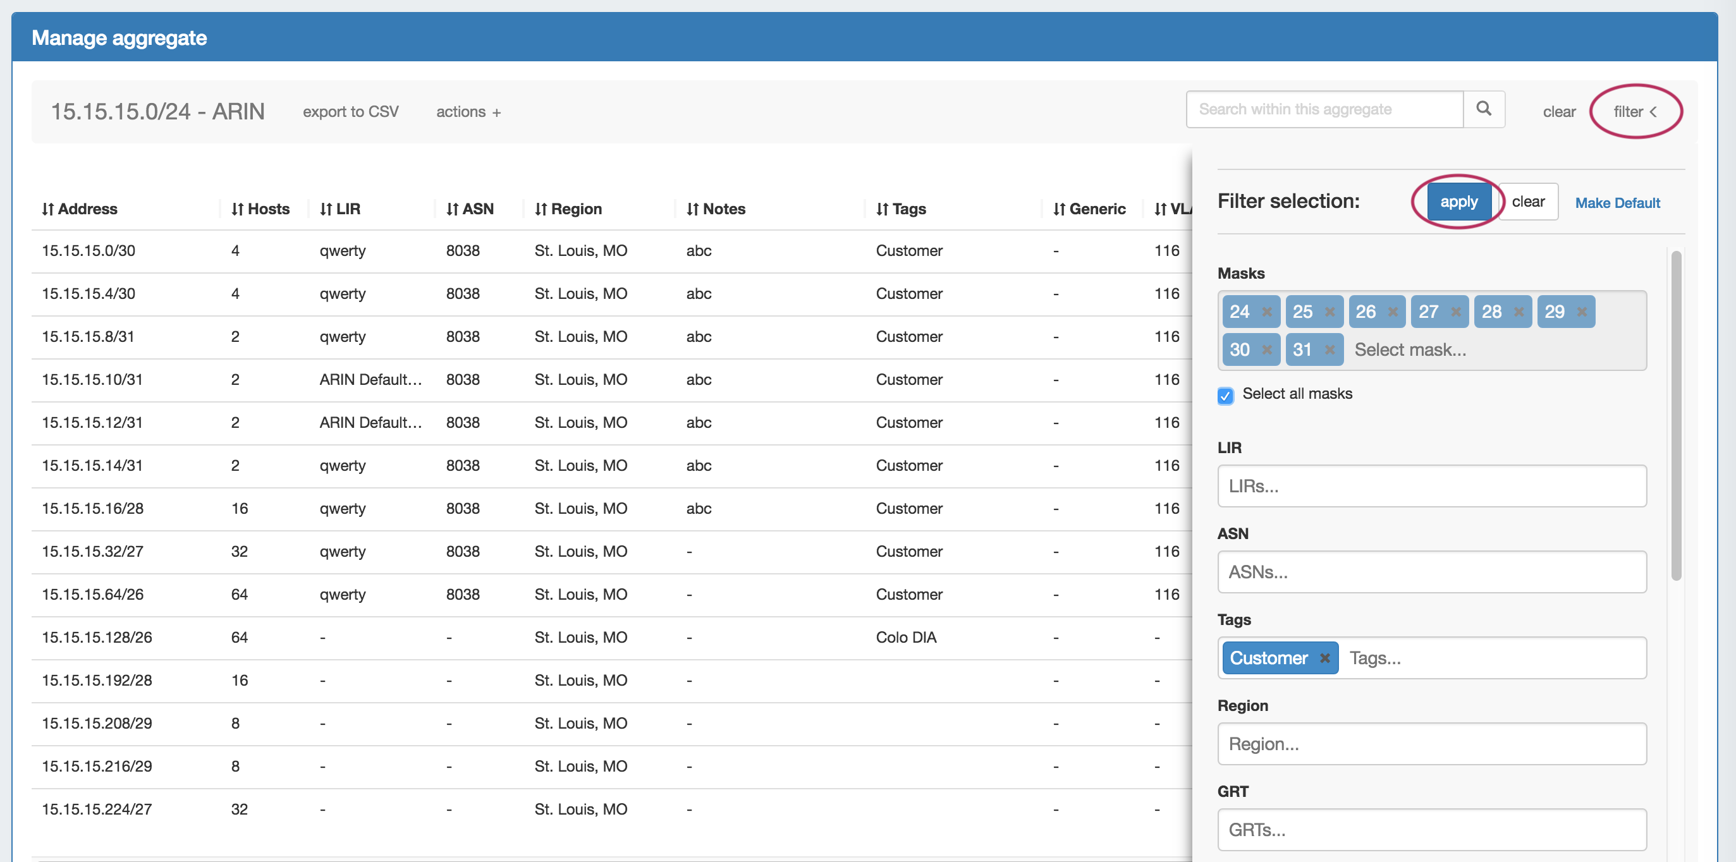Viewport: 1736px width, 862px height.
Task: Remove mask 24 chip
Action: pos(1266,312)
